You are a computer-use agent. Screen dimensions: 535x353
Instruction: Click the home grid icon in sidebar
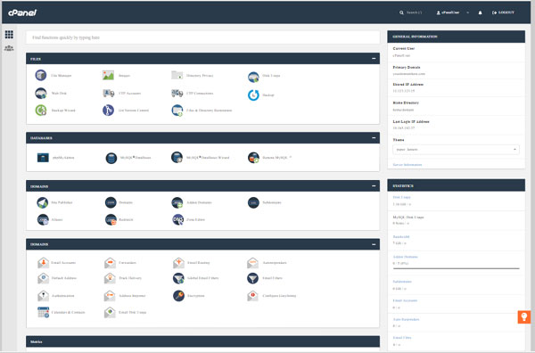(x=9, y=34)
